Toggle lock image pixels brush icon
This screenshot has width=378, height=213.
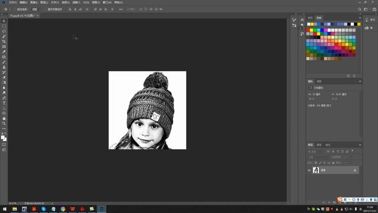coord(320,163)
